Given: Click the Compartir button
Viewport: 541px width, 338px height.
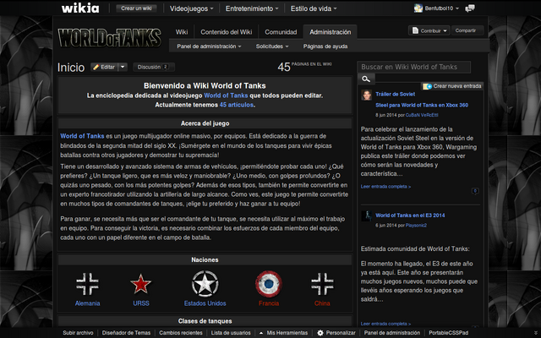Looking at the screenshot, I should point(466,30).
